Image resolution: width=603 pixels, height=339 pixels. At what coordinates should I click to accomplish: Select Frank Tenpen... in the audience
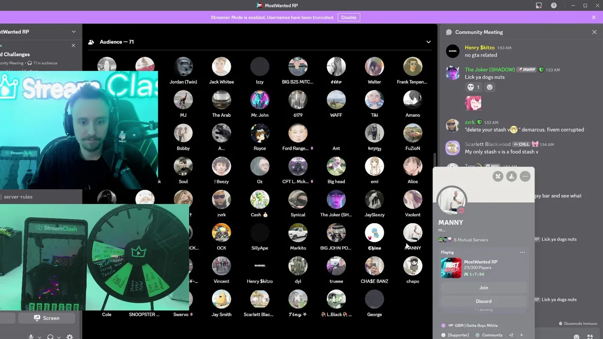tap(412, 71)
